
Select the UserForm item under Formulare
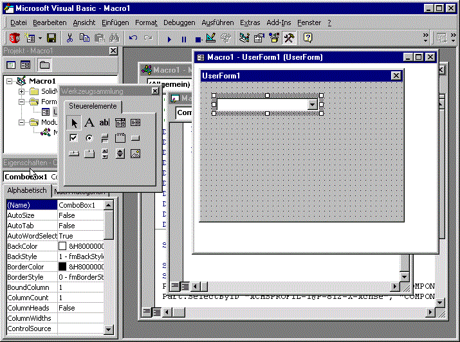coord(49,112)
